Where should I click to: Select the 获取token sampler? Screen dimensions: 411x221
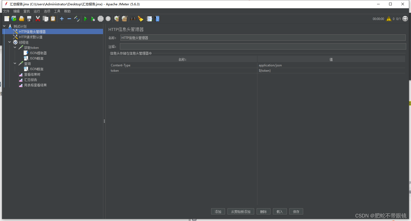tap(31, 48)
